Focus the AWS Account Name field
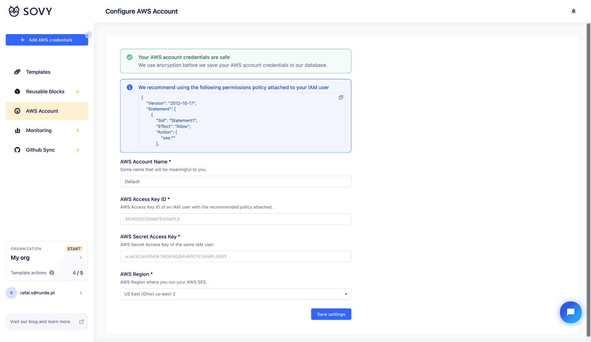Image resolution: width=591 pixels, height=342 pixels. [235, 181]
